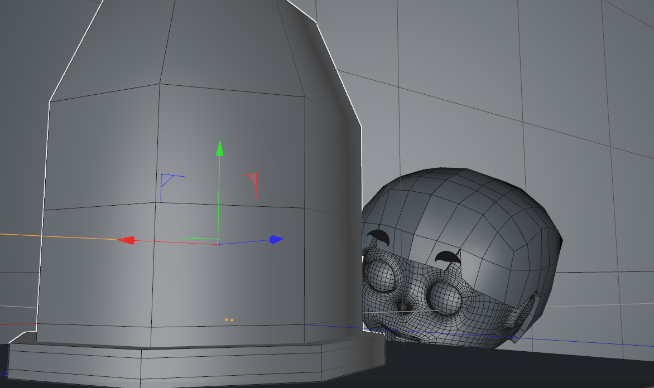Select the character's left eyeball mesh
The image size is (654, 388).
[444, 298]
